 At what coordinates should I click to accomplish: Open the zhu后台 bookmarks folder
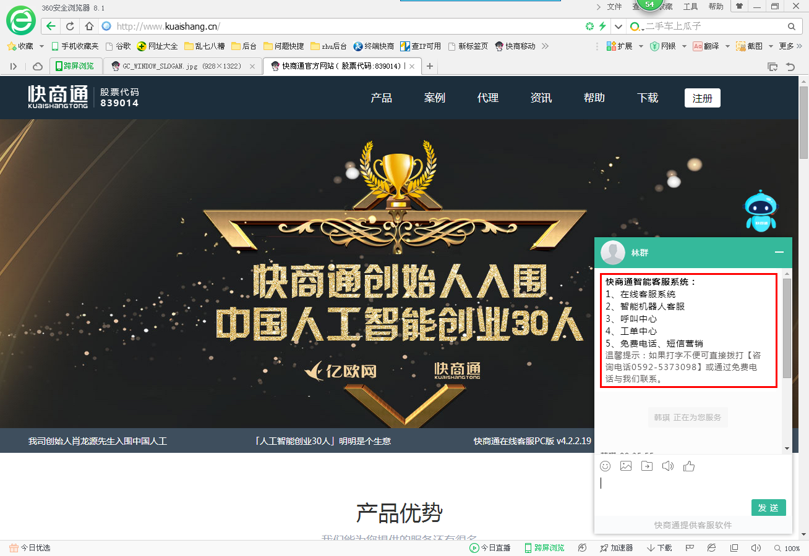click(328, 46)
